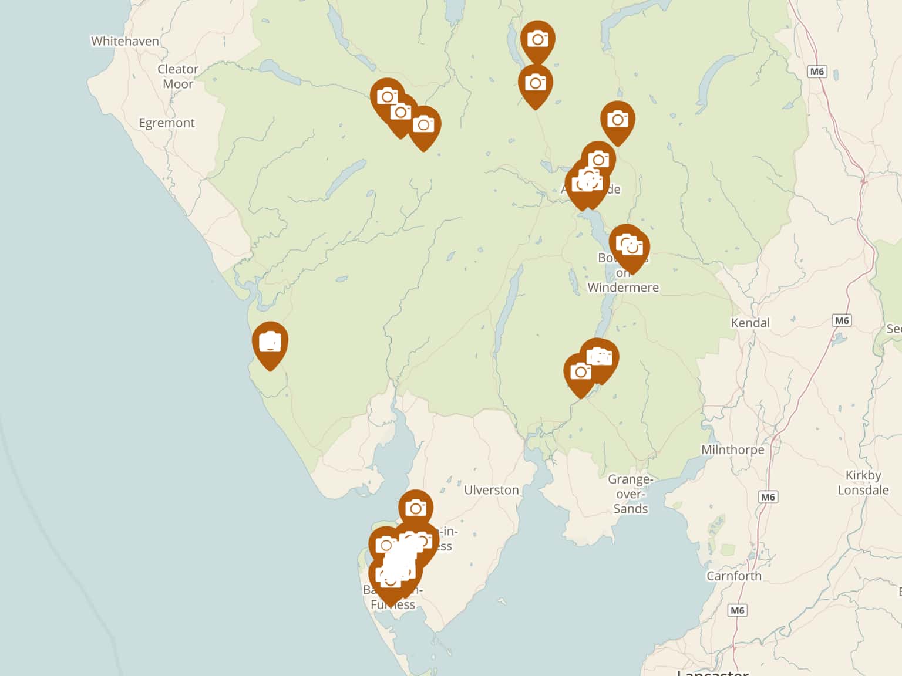Open the leftmost camera marker in Barrow cluster
The image size is (902, 676).
[x=385, y=546]
